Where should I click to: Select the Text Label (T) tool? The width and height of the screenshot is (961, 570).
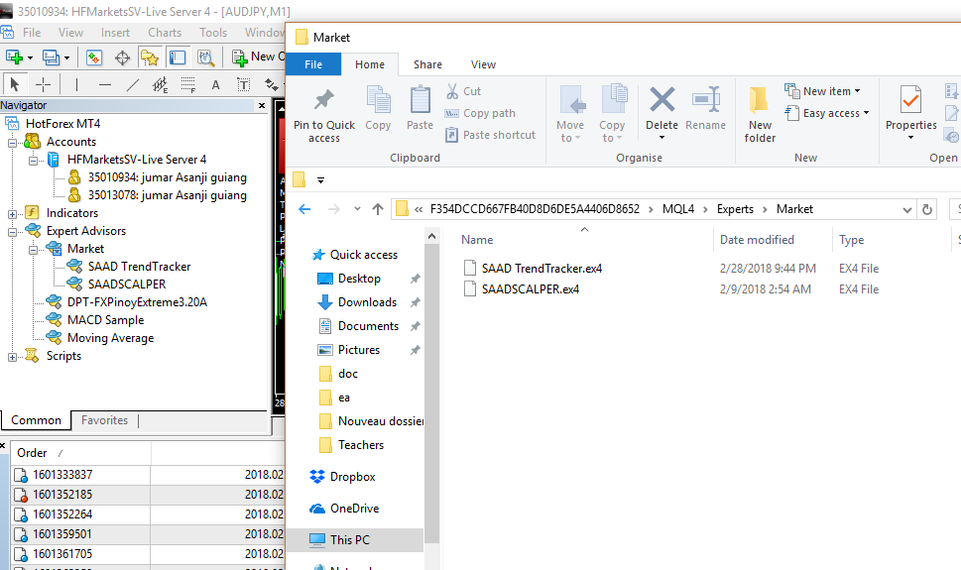243,84
